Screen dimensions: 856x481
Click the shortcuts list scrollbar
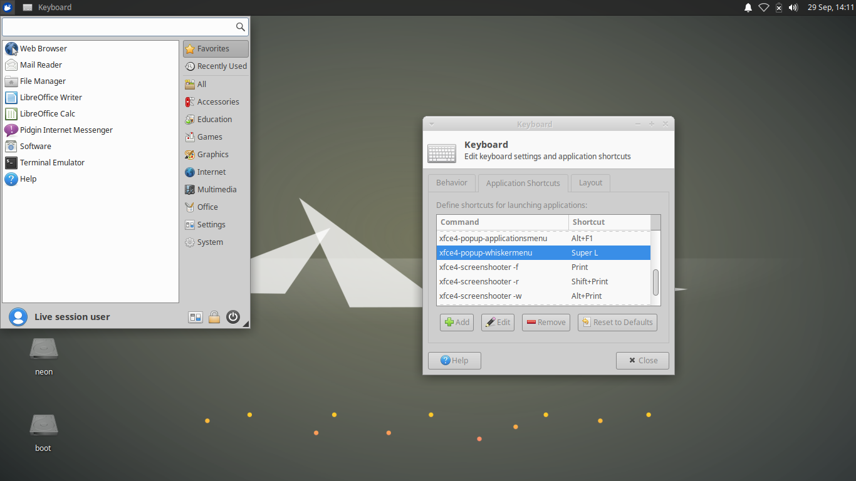655,282
